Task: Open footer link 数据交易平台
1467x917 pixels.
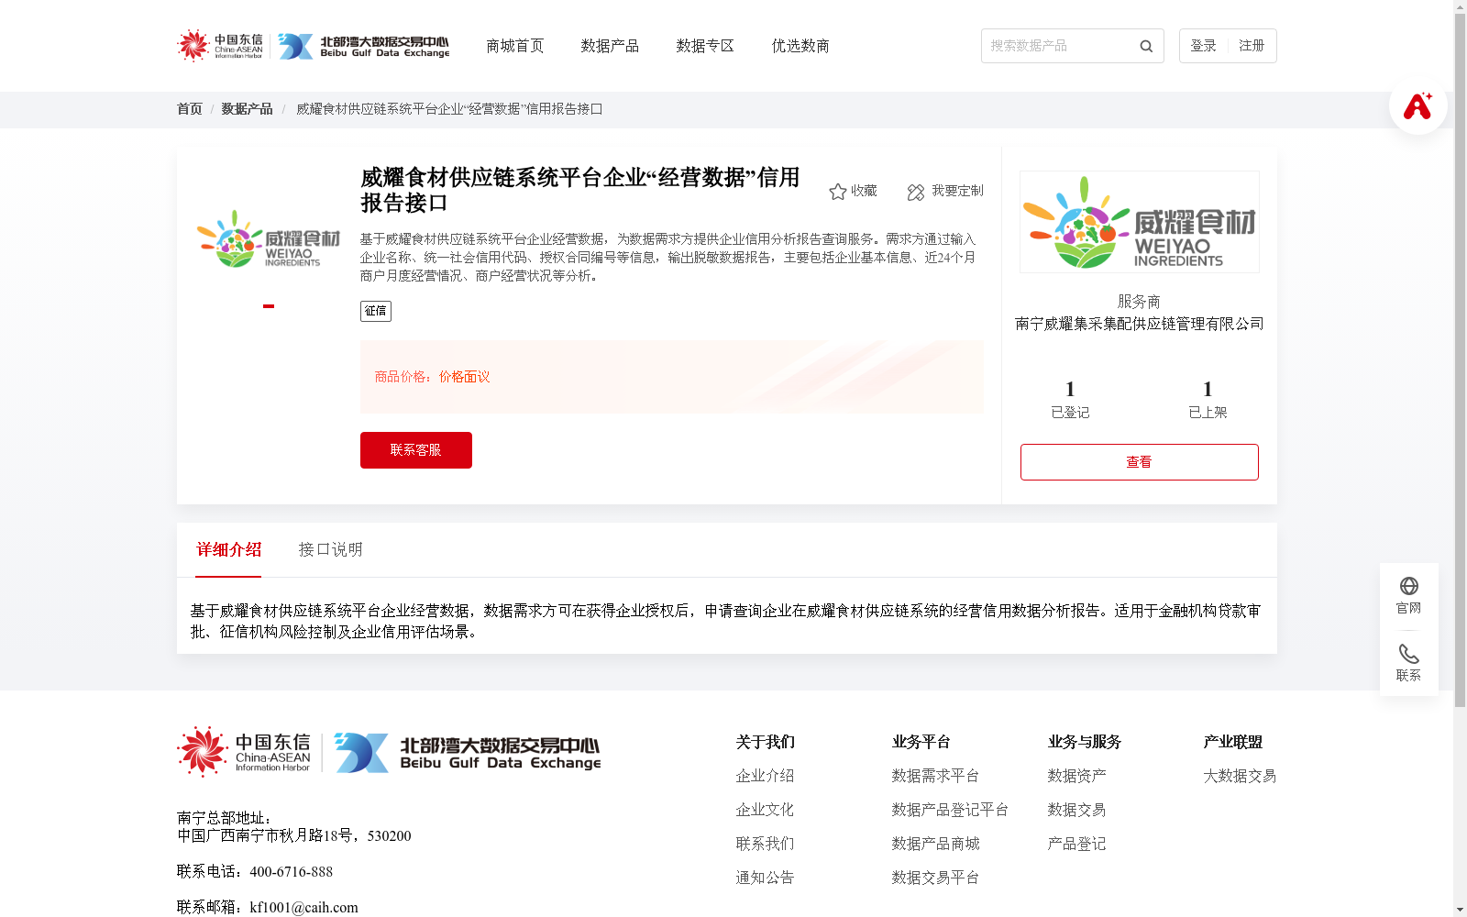Action: 935,878
